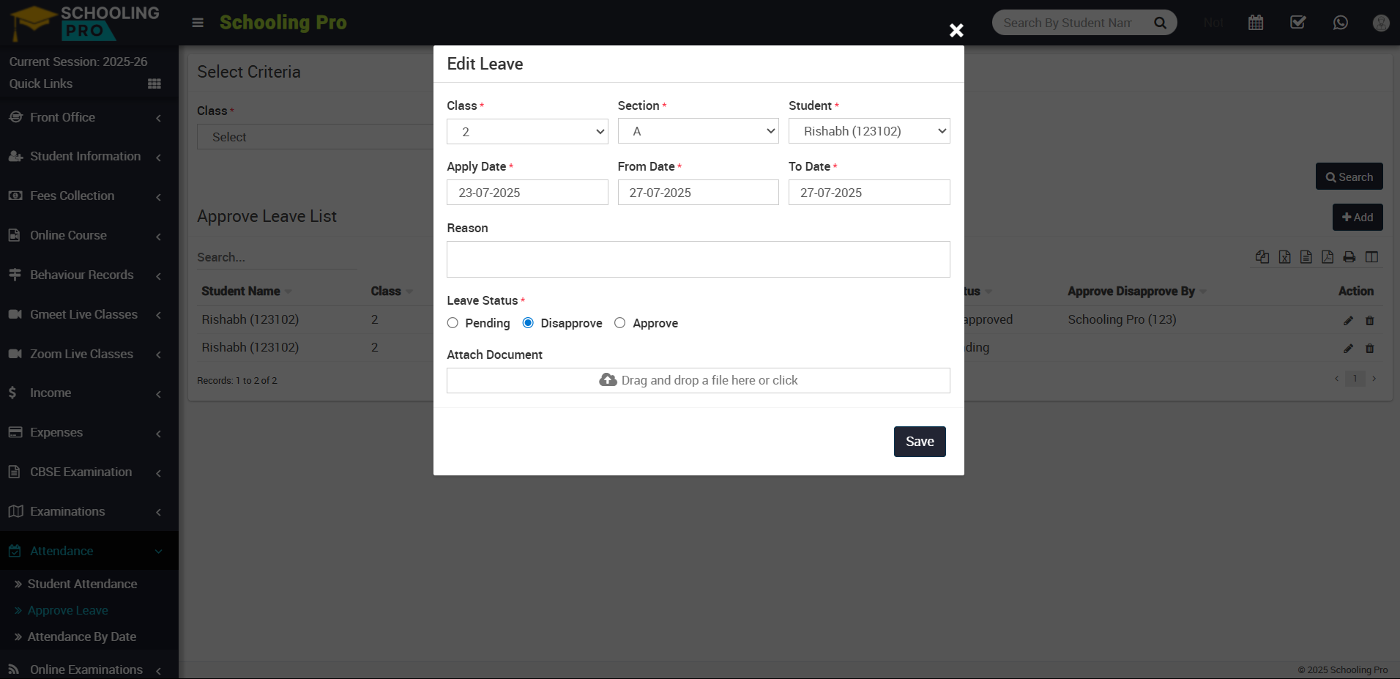
Task: Open Examinations menu
Action: (89, 512)
